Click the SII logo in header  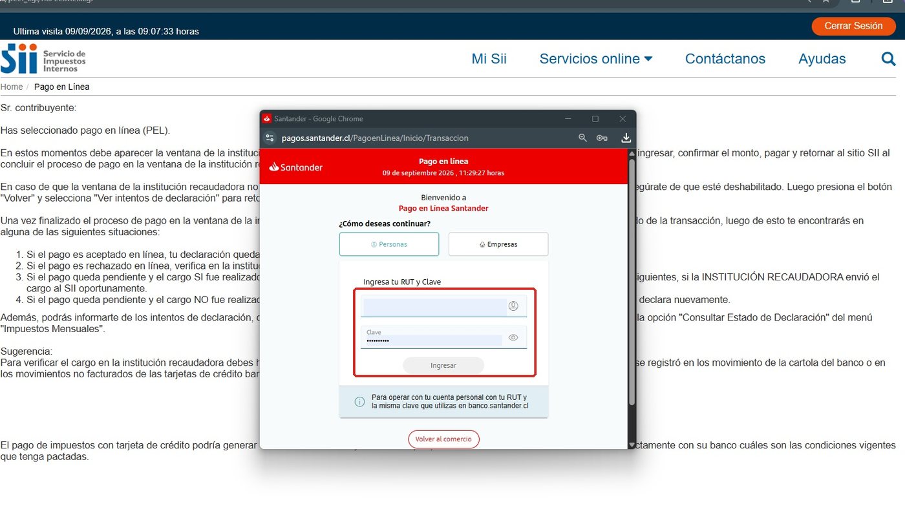(x=43, y=59)
